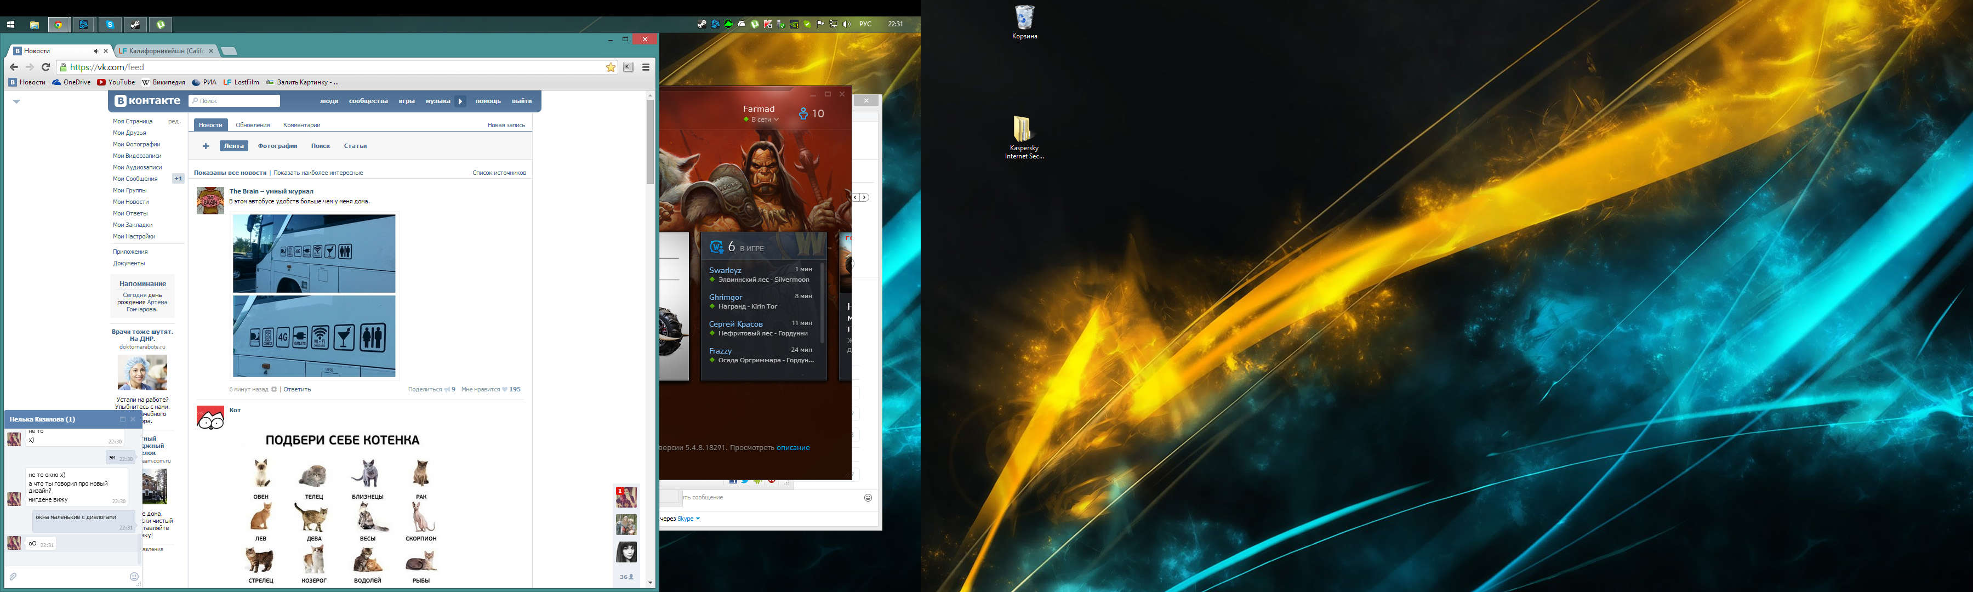The image size is (1973, 592).
Task: Select the Фотографии feed tab
Action: click(277, 146)
